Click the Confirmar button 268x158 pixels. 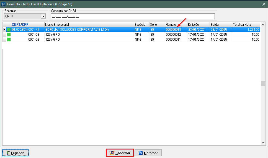point(120,153)
